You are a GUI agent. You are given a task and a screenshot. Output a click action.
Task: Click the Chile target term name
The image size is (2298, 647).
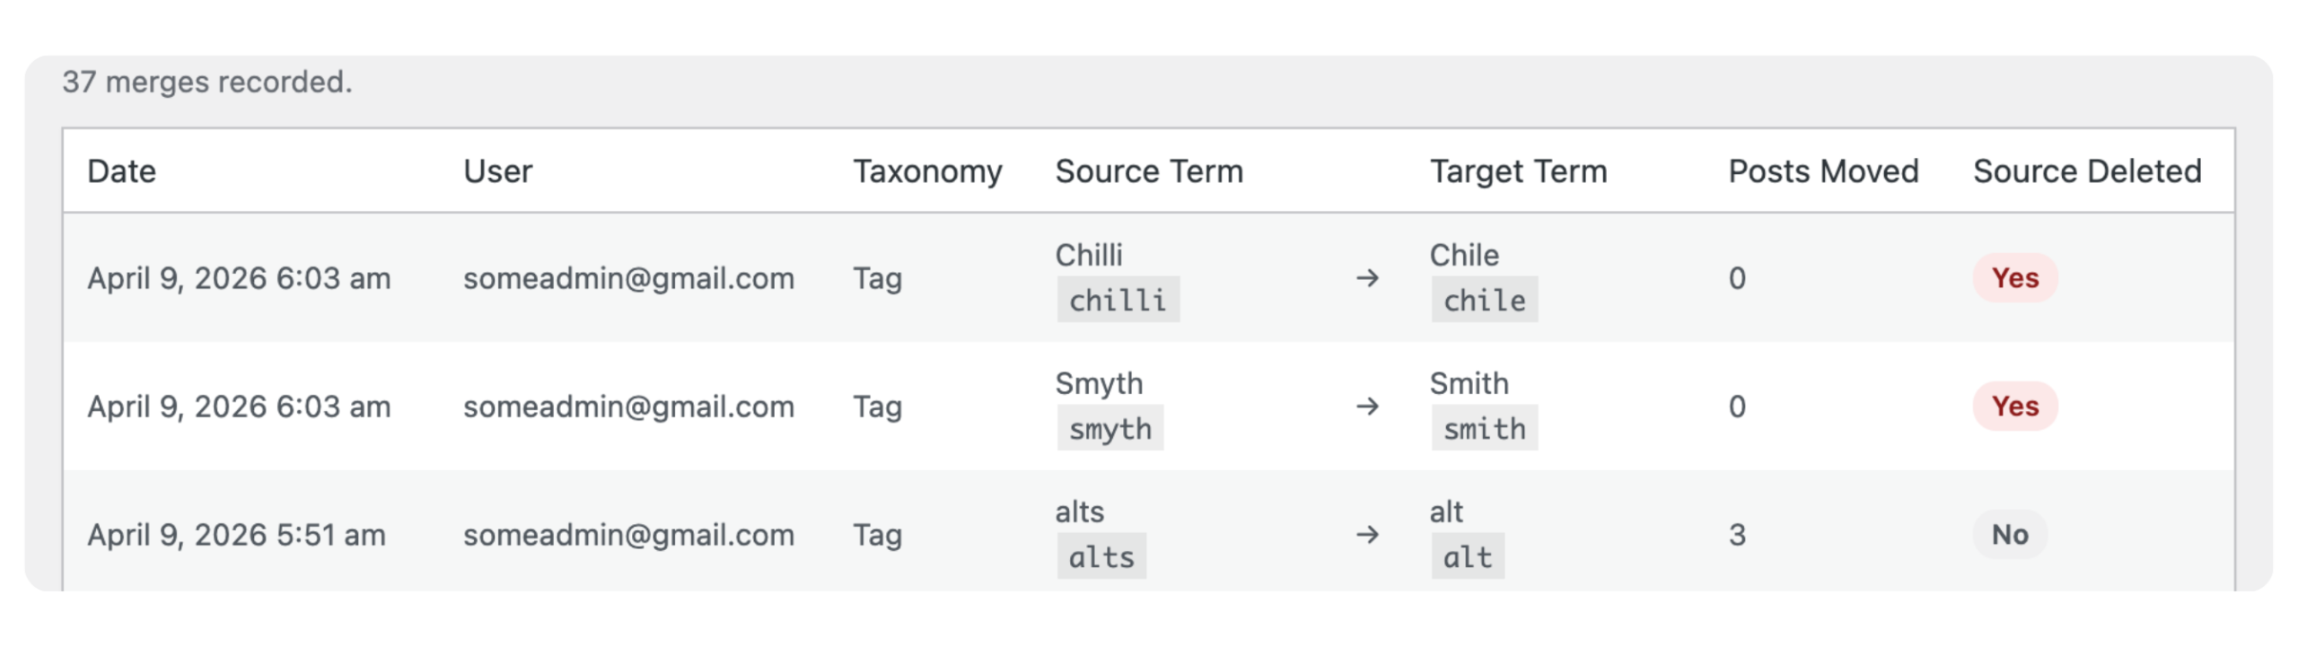click(1464, 256)
